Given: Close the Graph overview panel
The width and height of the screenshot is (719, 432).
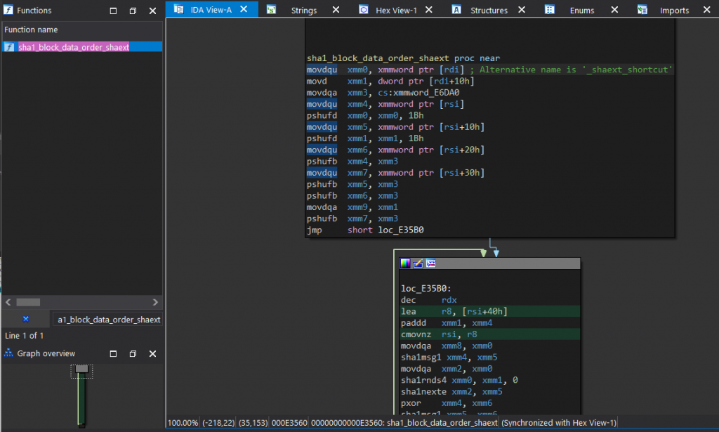Looking at the screenshot, I should point(152,353).
